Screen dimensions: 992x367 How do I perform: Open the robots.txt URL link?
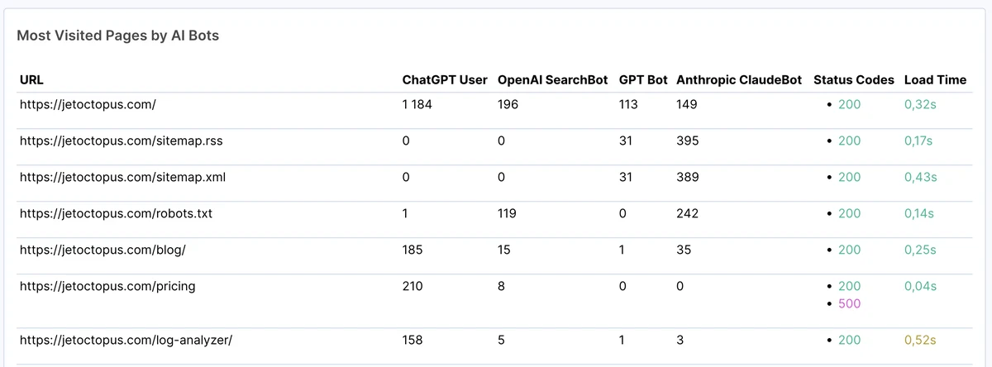click(117, 213)
